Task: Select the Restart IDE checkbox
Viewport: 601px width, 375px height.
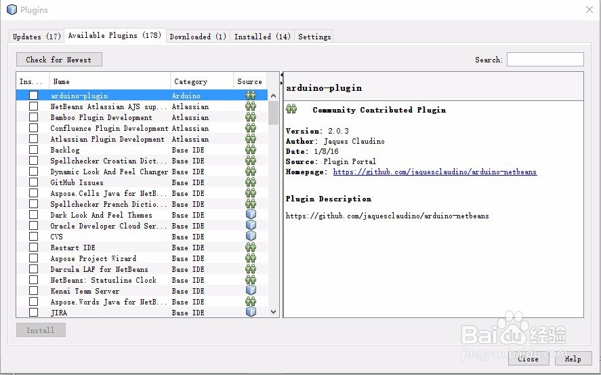Action: pos(34,248)
